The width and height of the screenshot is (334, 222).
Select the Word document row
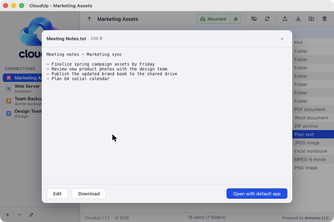coord(313,118)
